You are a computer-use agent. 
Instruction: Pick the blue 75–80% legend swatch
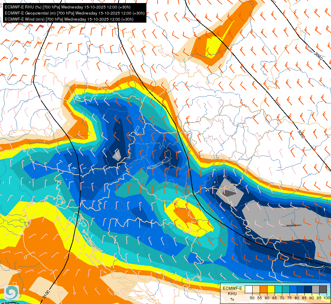point(293,289)
